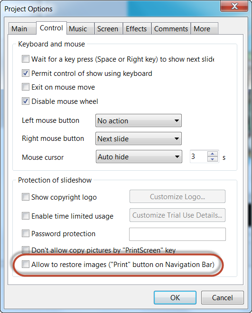The height and width of the screenshot is (313, 252).
Task: Click the password protection text field
Action: click(177, 234)
